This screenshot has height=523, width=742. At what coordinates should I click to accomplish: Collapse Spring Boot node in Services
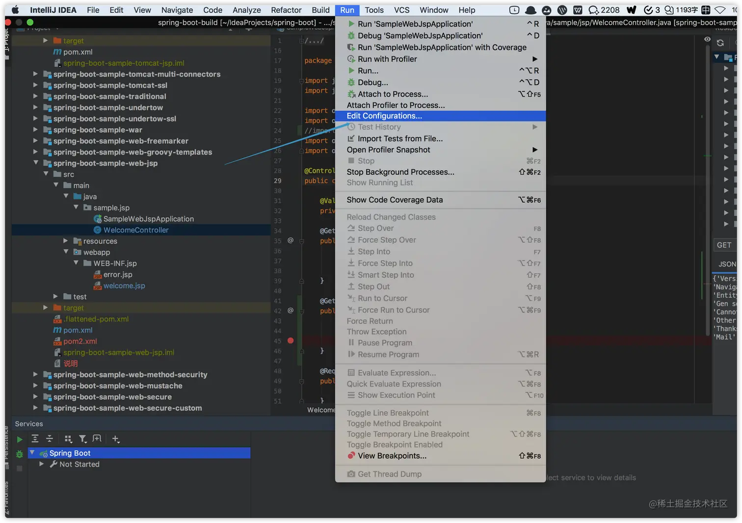(x=32, y=453)
